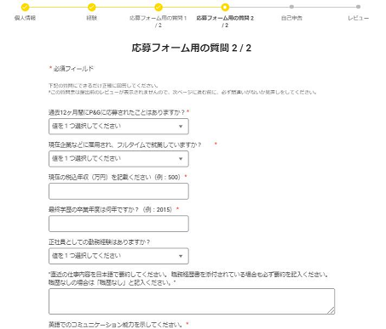386x329 pixels.
Task: Focus the graduation year input field
Action: 118,224
